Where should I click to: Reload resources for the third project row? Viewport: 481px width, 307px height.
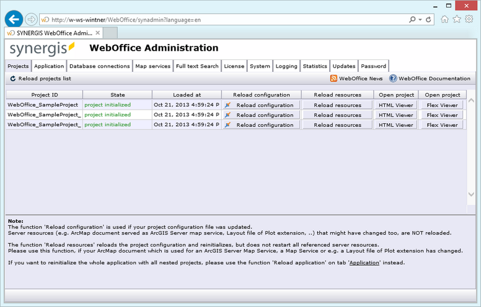pyautogui.click(x=337, y=125)
